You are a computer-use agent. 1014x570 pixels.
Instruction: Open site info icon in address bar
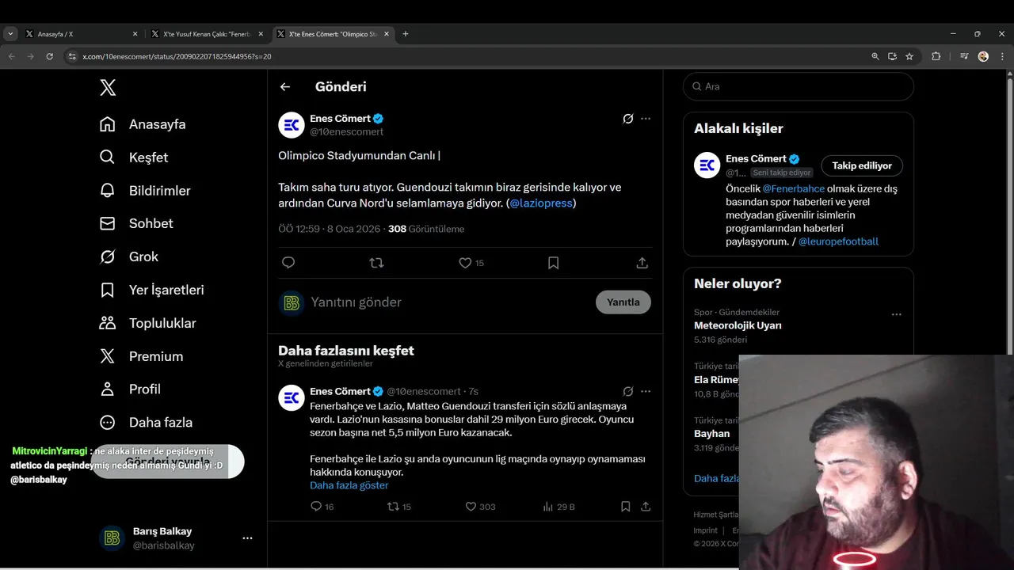[71, 57]
